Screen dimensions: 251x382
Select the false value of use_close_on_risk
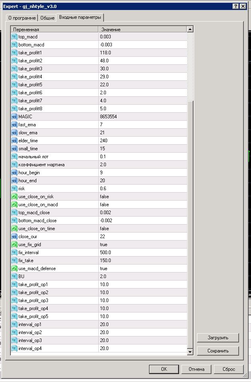pyautogui.click(x=104, y=197)
